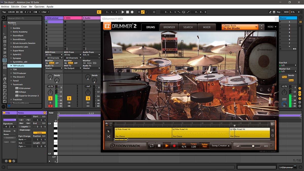Viewport: 304px width, 171px height.
Task: Toggle the MIDI editor preview headphone icon
Action: (x=55, y=121)
